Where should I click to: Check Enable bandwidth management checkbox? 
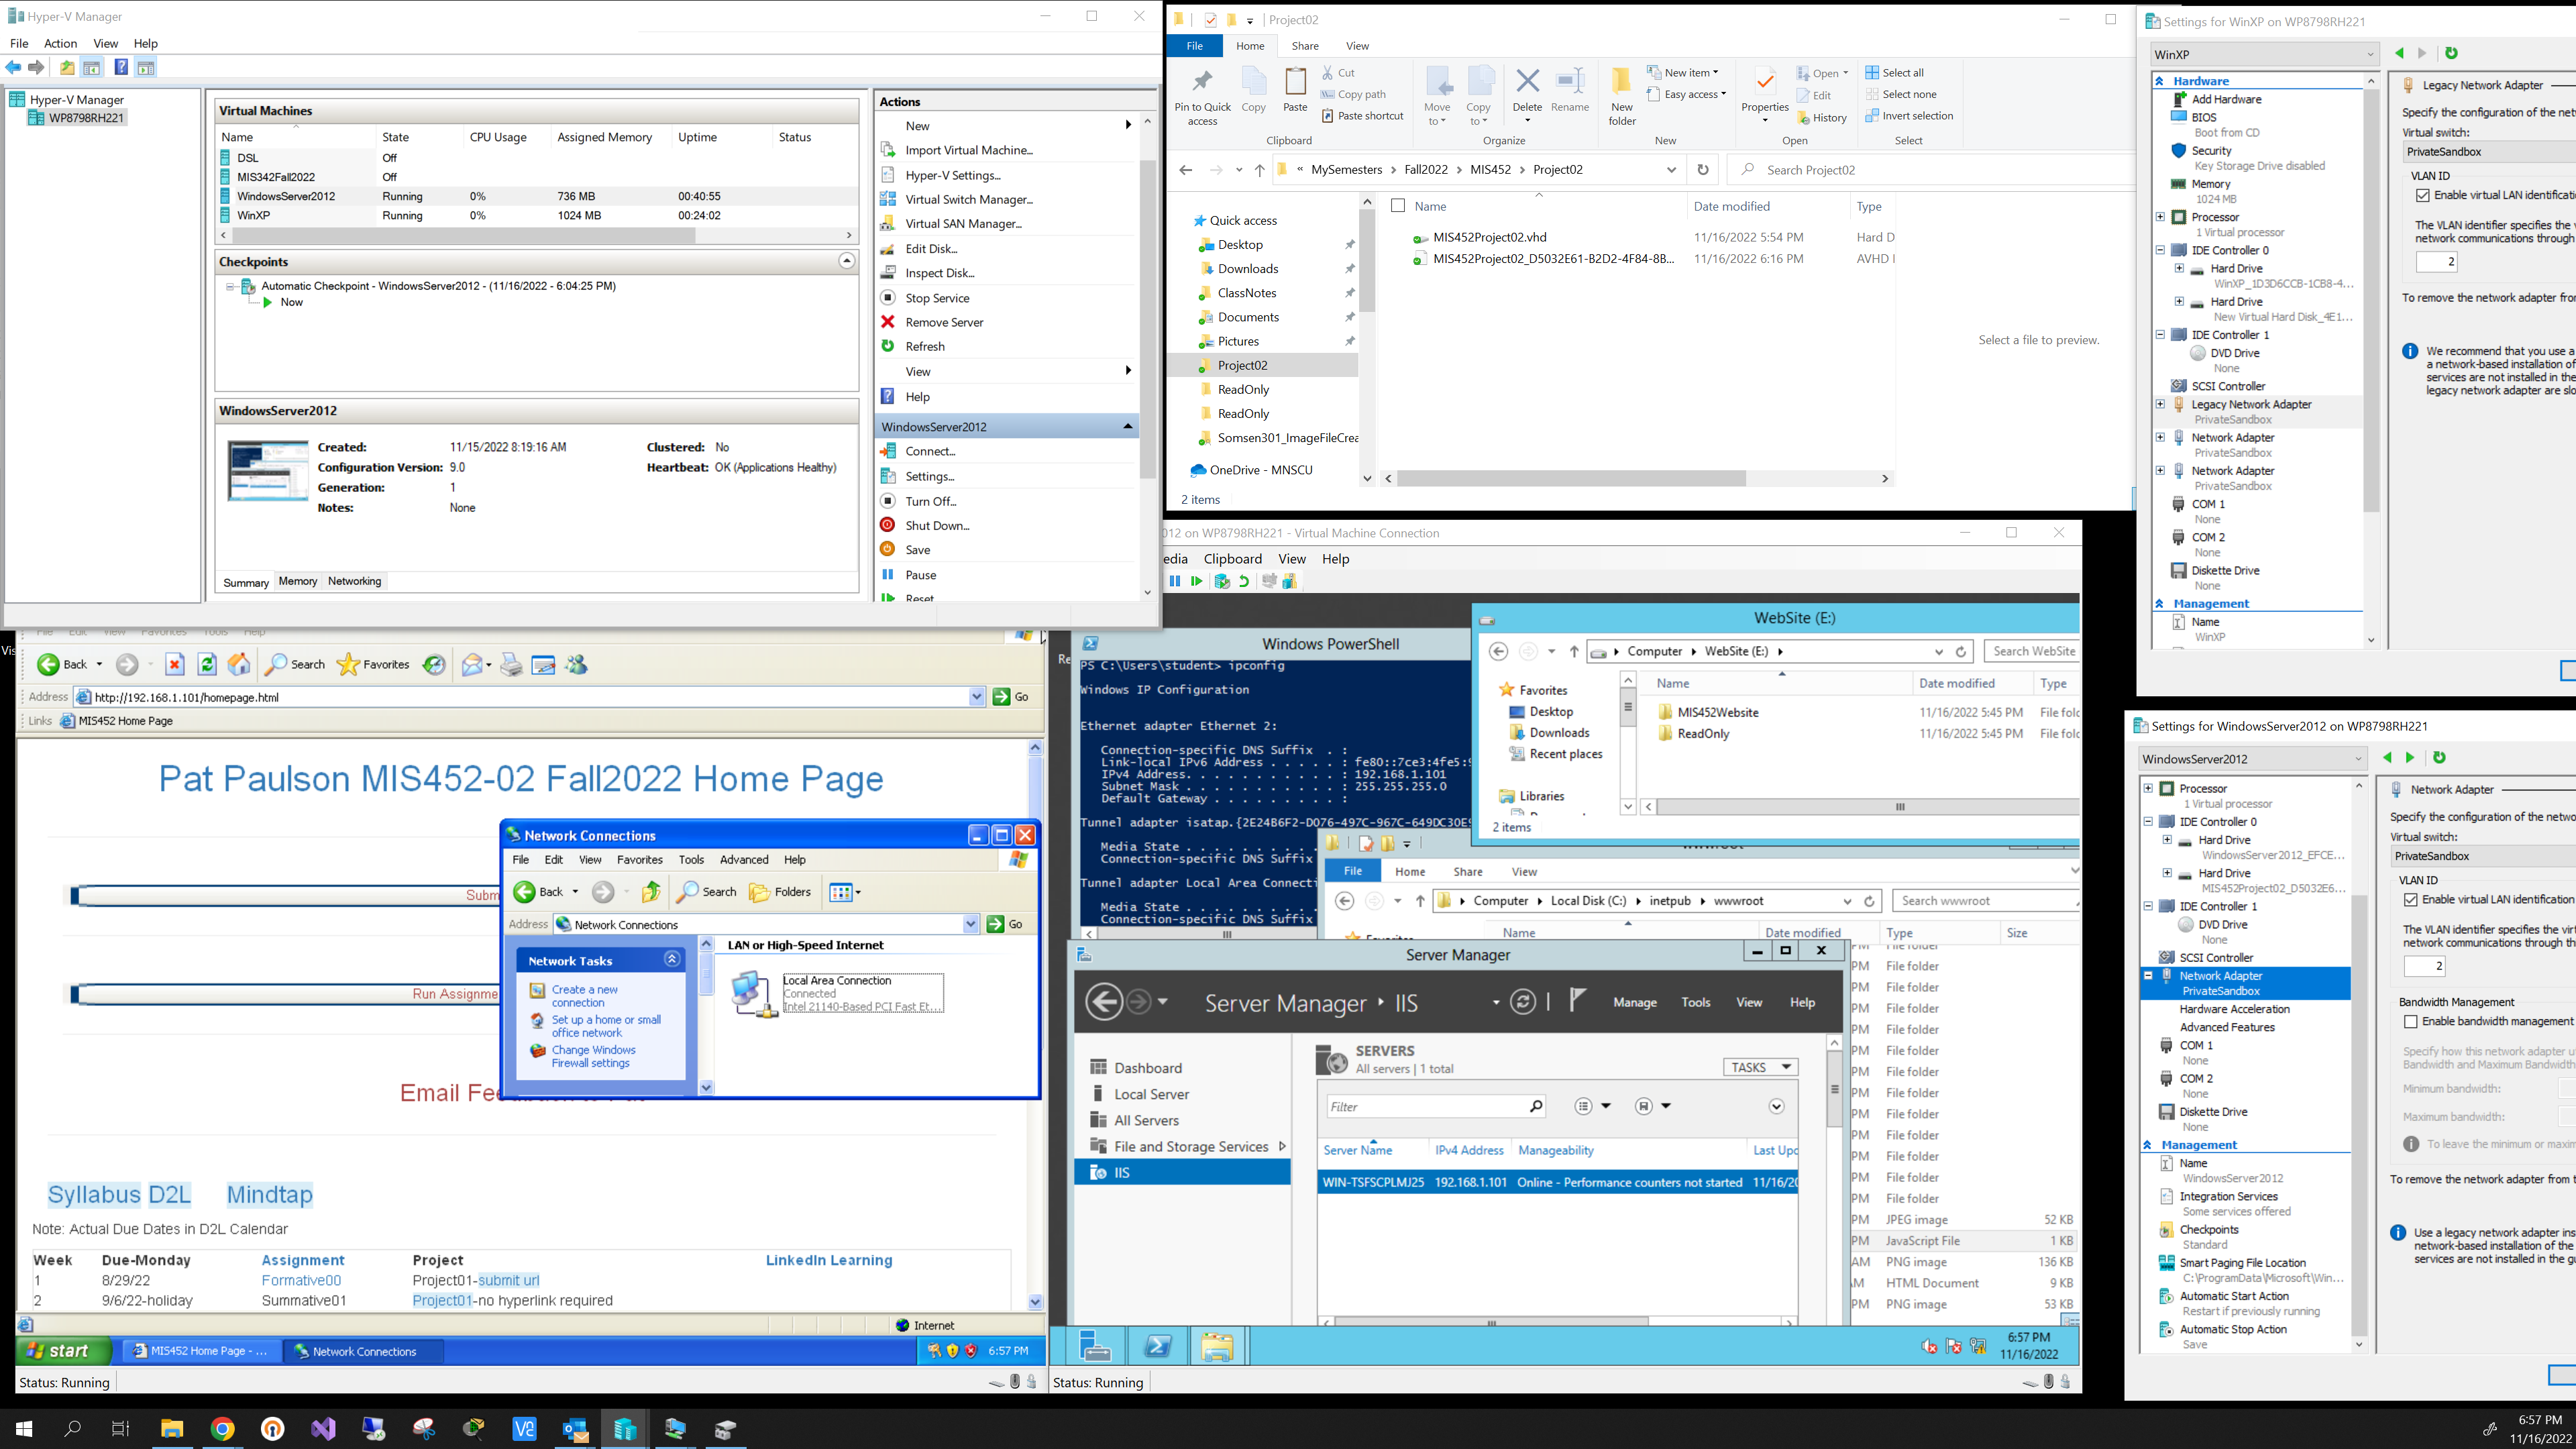pos(2411,1022)
